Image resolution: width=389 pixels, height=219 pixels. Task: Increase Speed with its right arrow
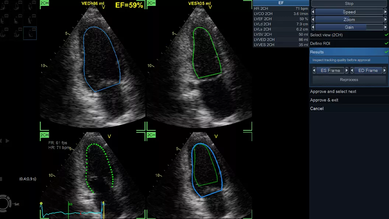coord(385,12)
